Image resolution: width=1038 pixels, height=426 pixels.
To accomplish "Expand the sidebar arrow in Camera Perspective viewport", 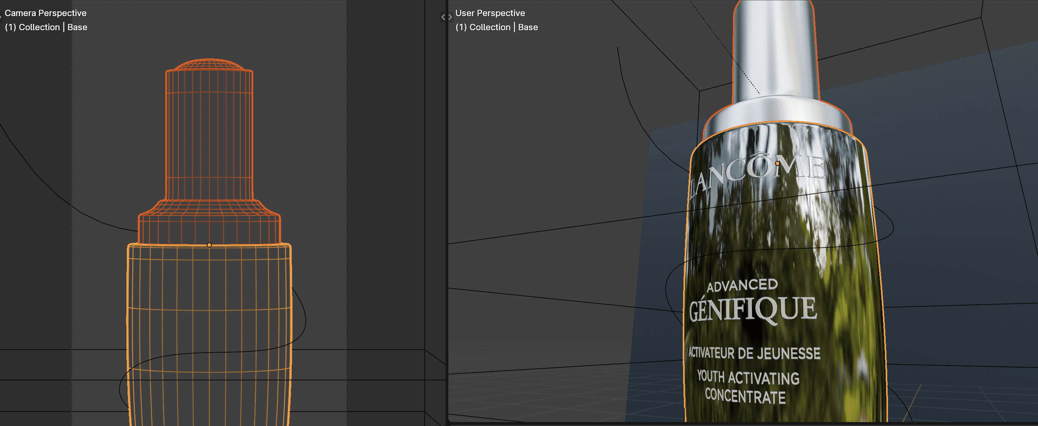I will pyautogui.click(x=443, y=17).
